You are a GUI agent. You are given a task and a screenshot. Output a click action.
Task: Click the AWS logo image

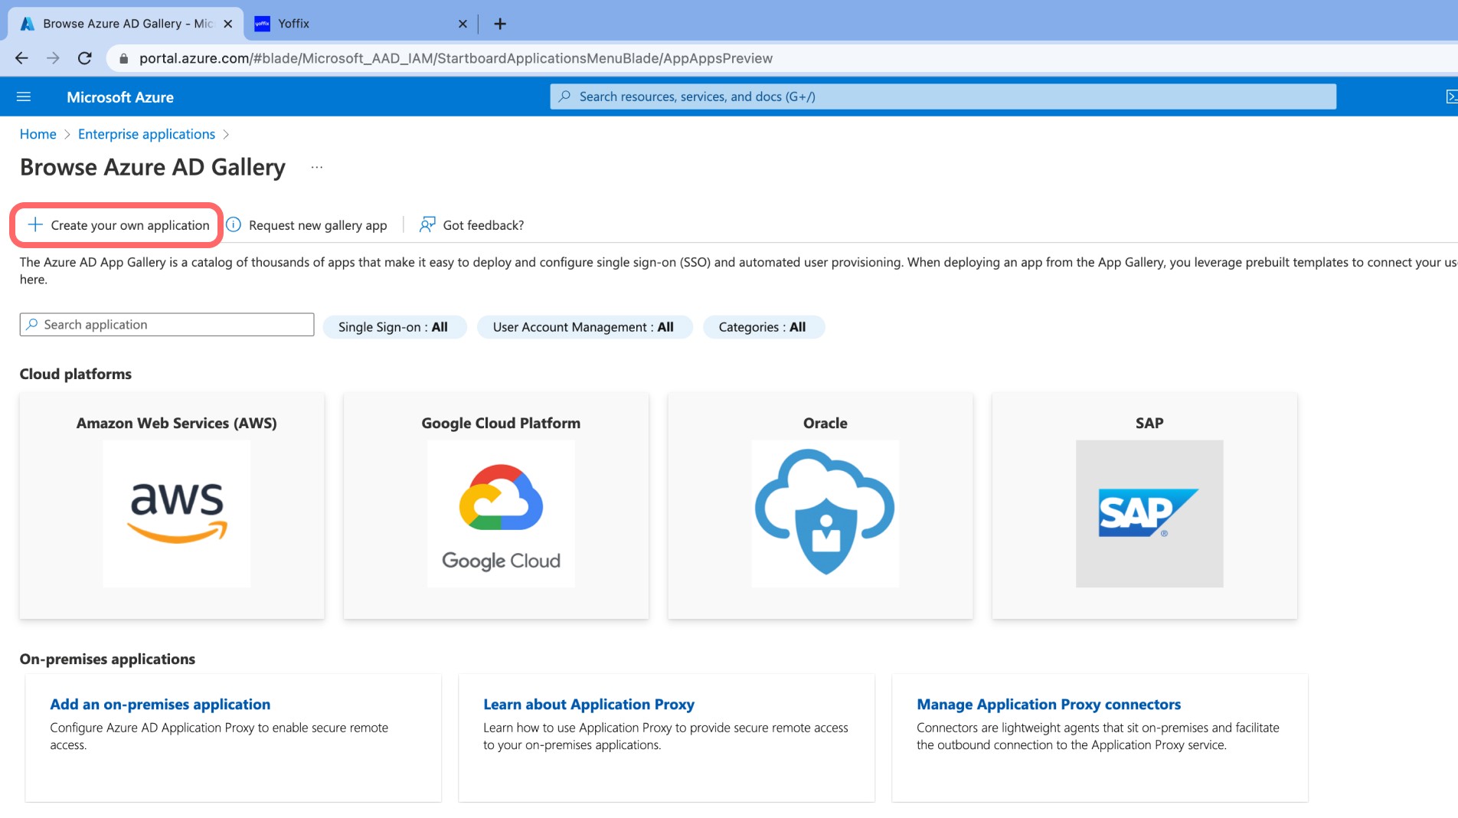(x=177, y=513)
